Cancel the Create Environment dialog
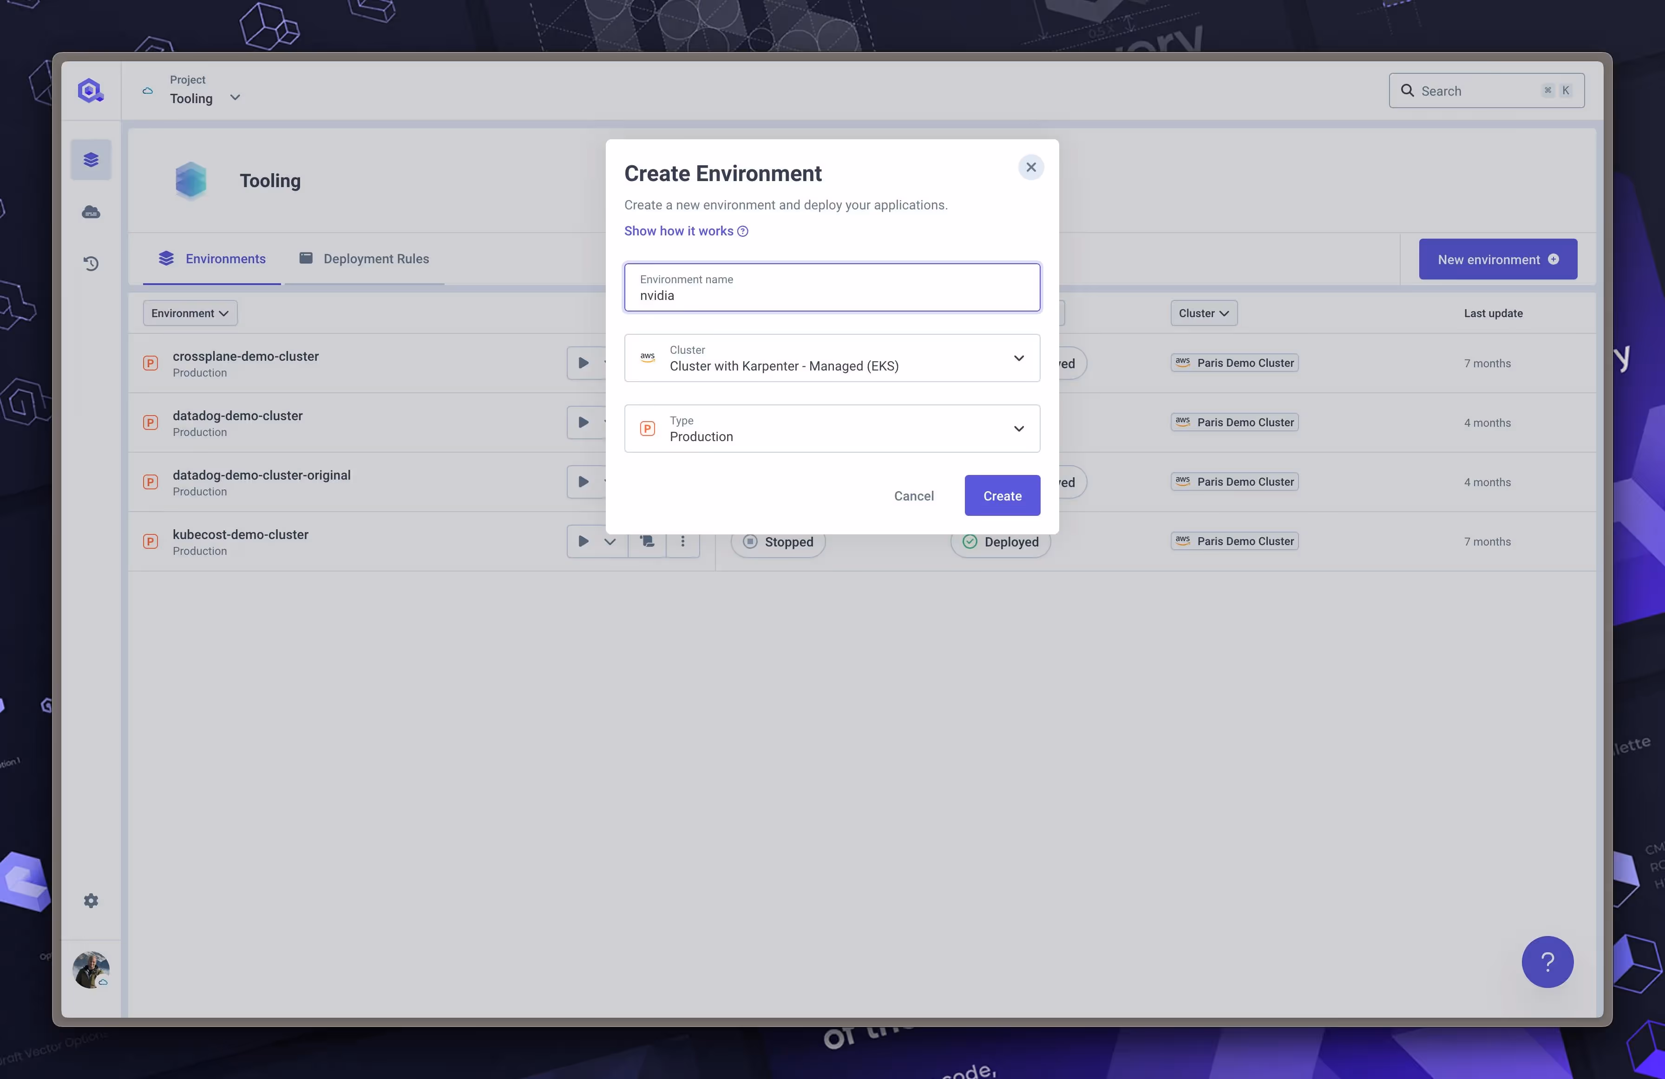The image size is (1665, 1079). point(914,495)
